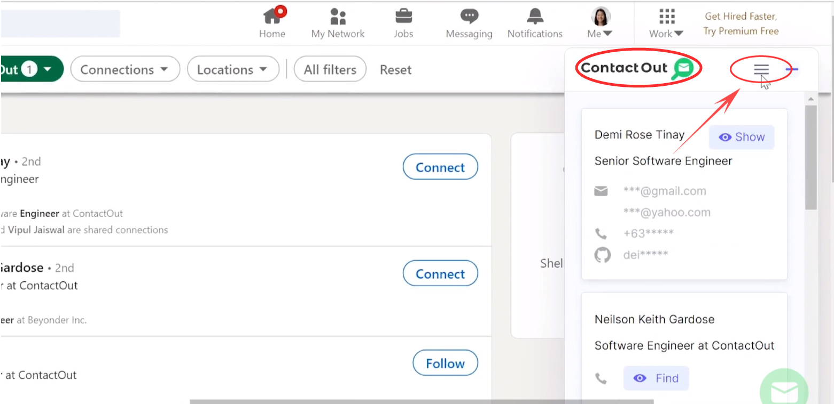
Task: Show Demi Rose Tinay contact details
Action: click(x=742, y=137)
